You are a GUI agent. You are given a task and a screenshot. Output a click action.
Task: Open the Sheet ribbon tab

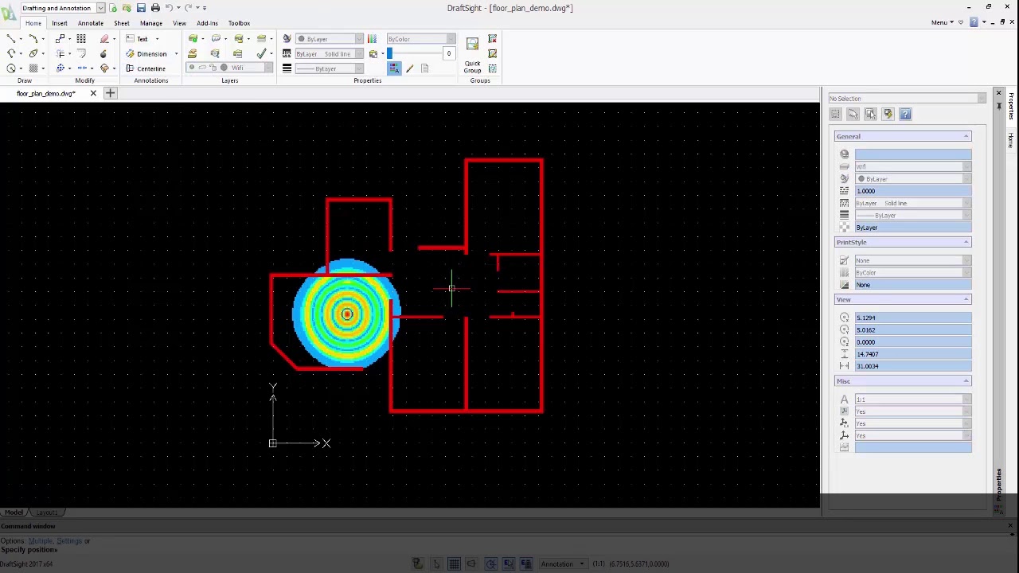pyautogui.click(x=121, y=23)
